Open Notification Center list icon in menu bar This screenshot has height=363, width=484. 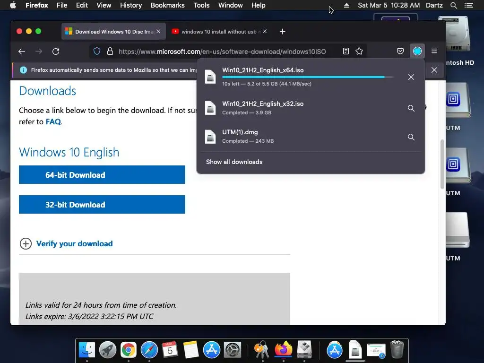click(x=468, y=5)
